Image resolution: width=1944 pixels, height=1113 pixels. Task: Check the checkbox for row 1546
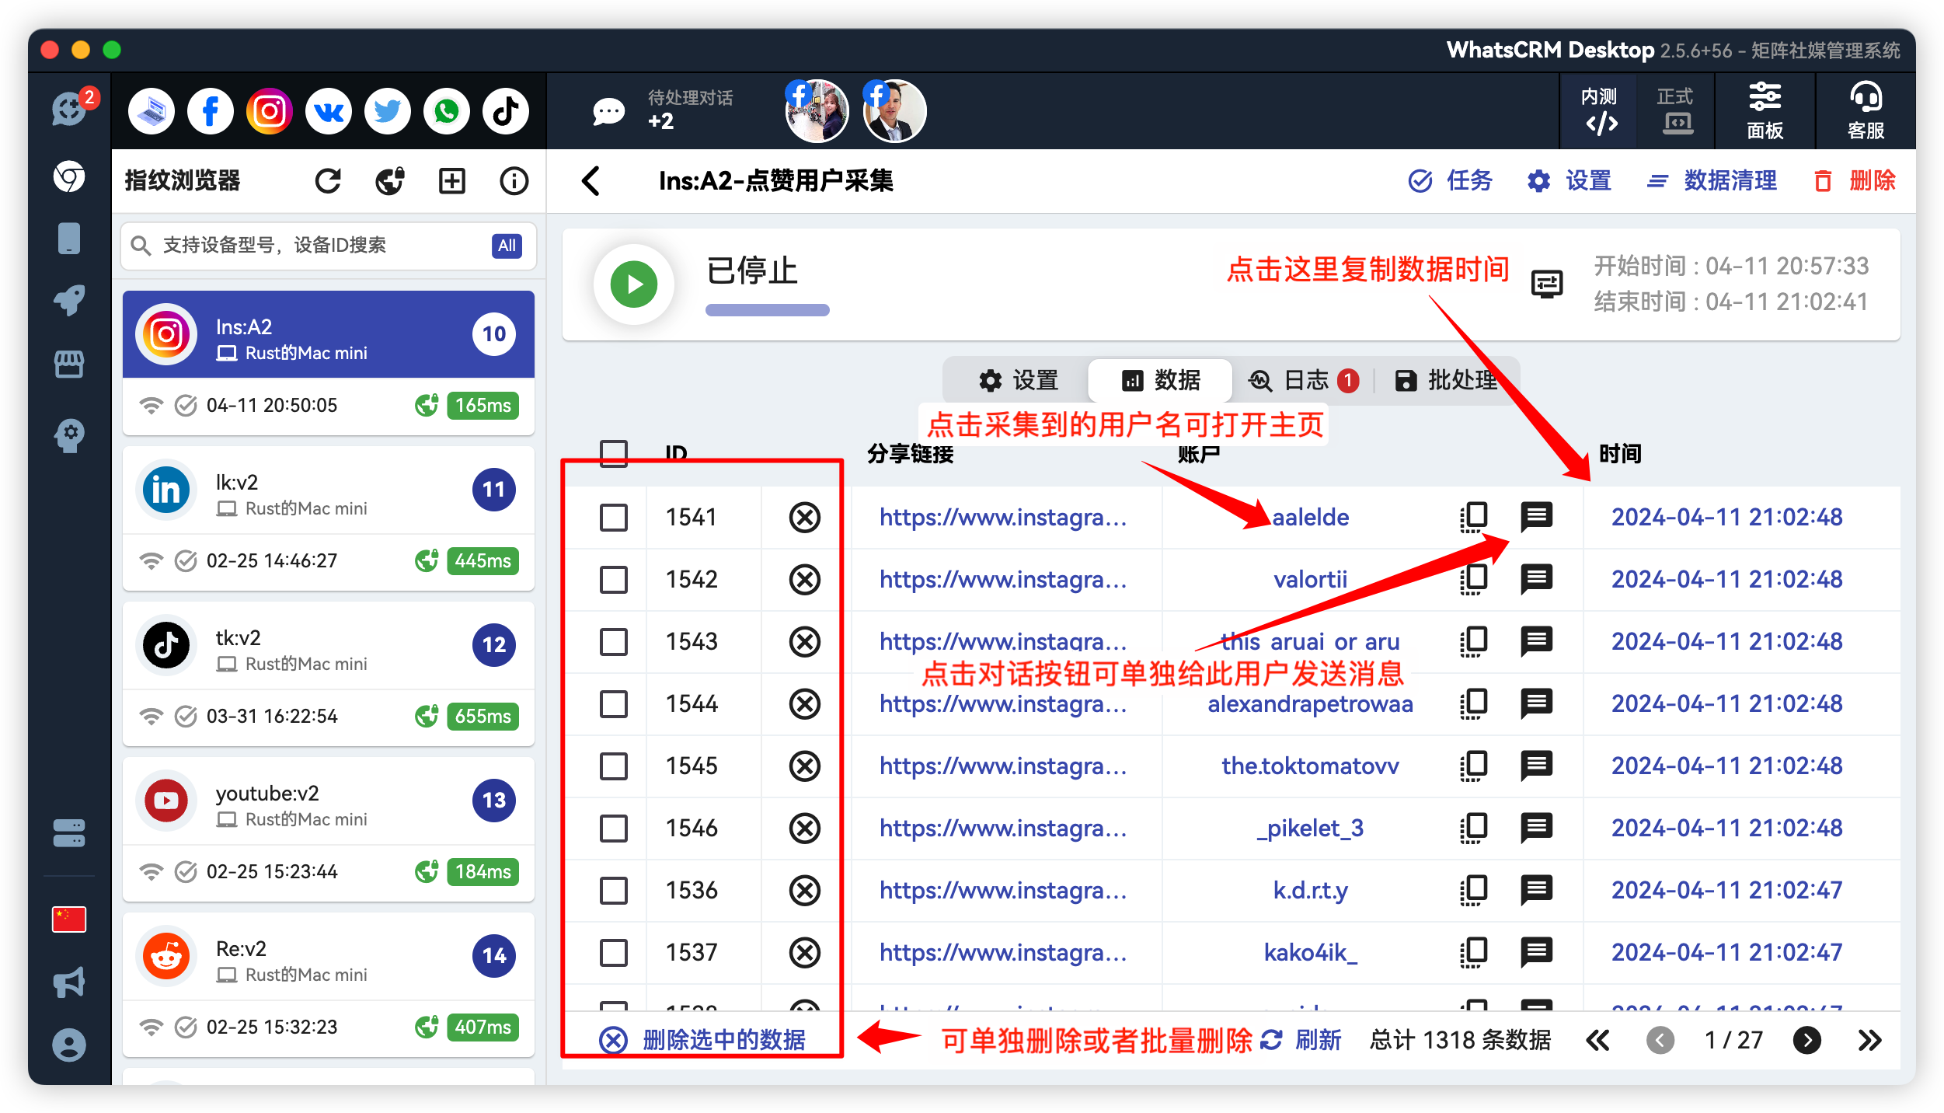click(x=613, y=828)
